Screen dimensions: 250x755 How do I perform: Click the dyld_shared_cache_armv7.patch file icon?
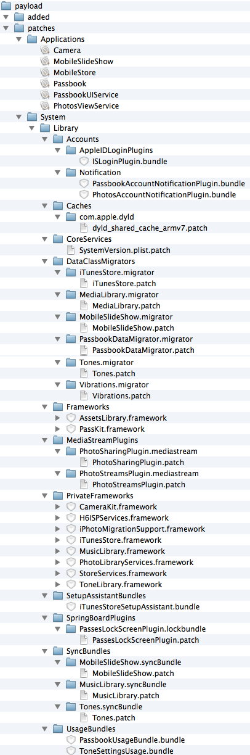pyautogui.click(x=84, y=228)
